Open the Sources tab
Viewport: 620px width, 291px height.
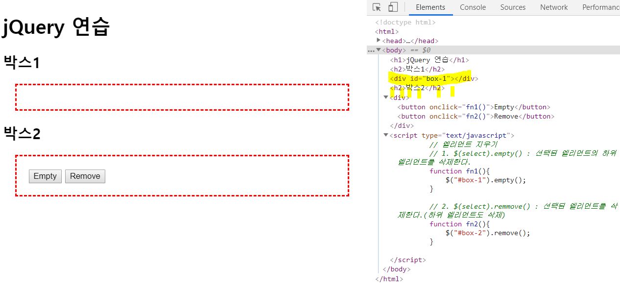tap(513, 7)
